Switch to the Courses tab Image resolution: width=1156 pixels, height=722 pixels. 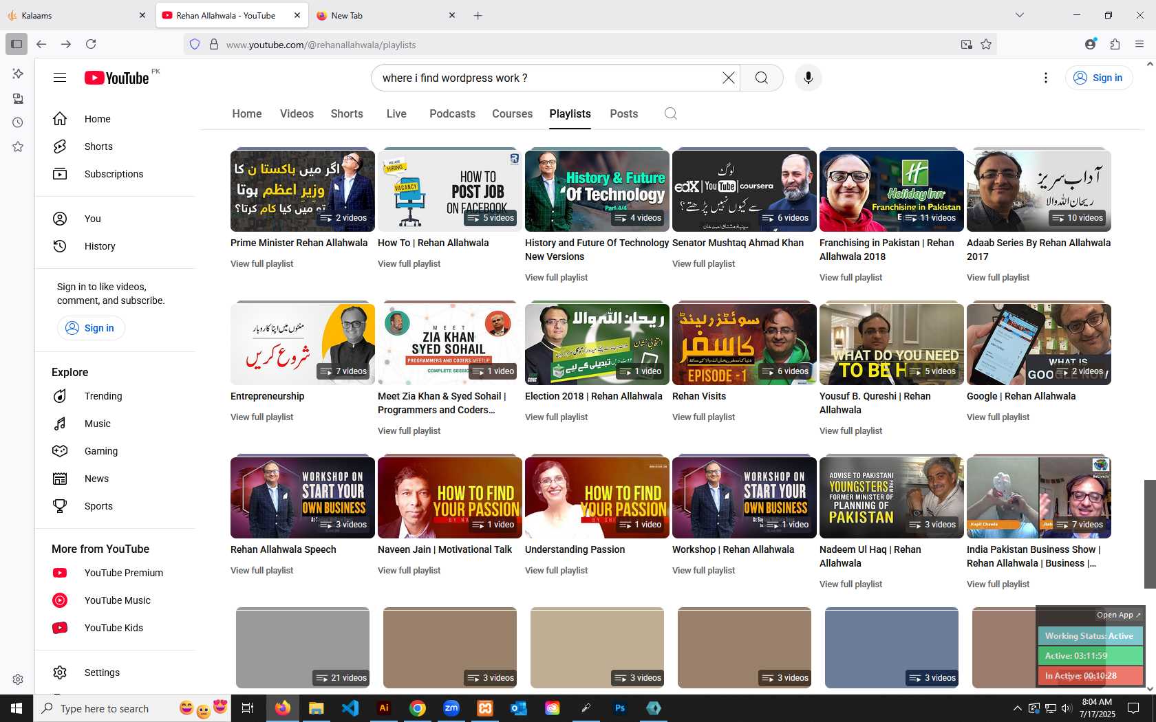point(512,113)
